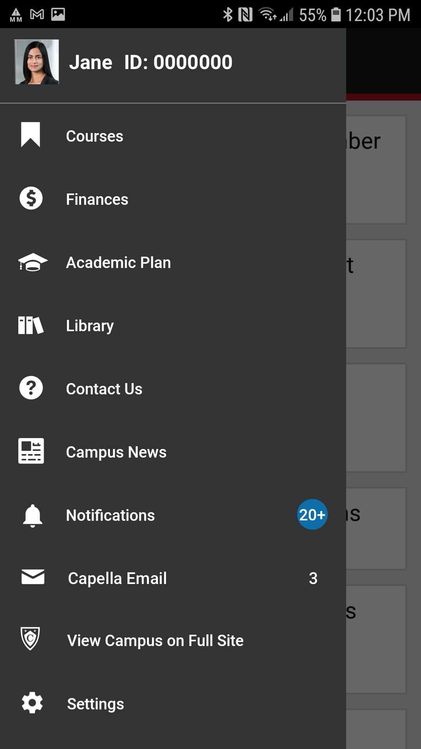Tap the Jane ID: 0000000 header text
Viewport: 421px width, 749px height.
coord(150,62)
